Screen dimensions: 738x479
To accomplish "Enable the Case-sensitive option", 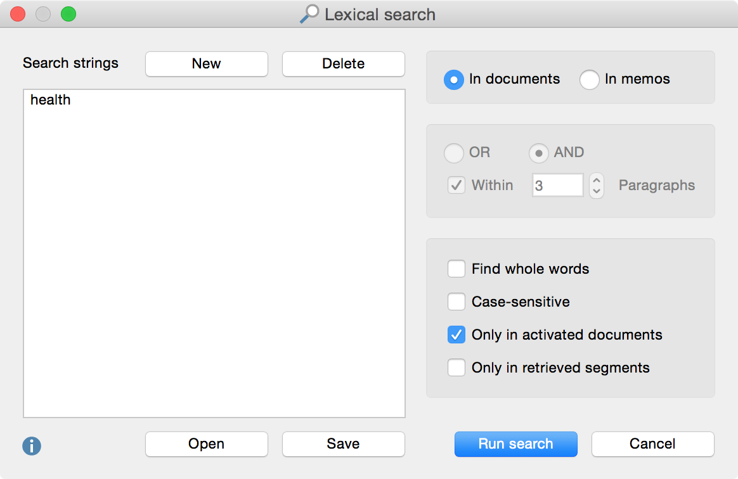I will click(456, 302).
